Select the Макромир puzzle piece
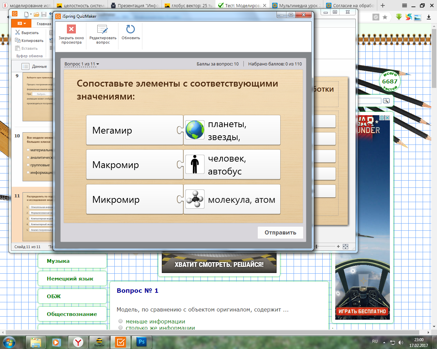437x349 pixels. click(135, 165)
